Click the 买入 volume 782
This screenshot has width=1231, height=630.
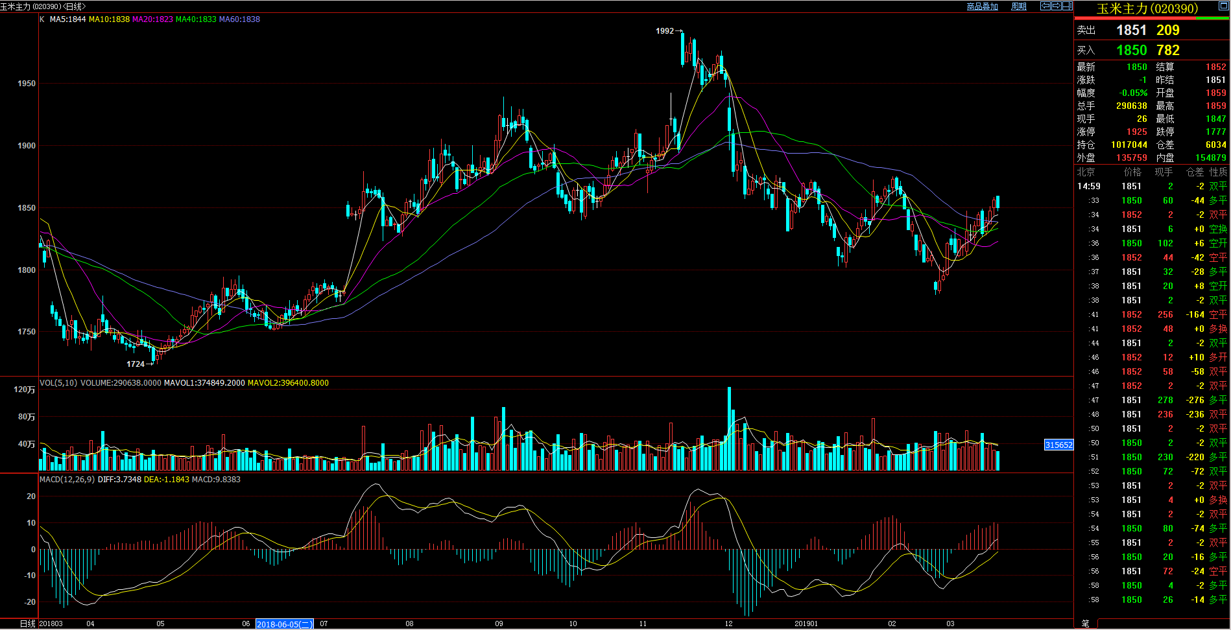1167,51
